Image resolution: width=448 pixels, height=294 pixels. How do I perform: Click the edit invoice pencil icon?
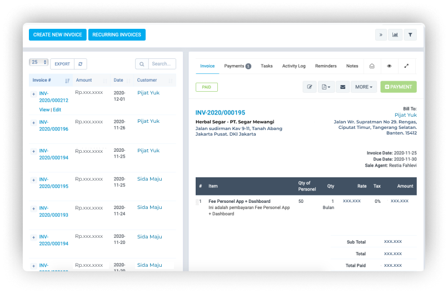[x=310, y=87]
